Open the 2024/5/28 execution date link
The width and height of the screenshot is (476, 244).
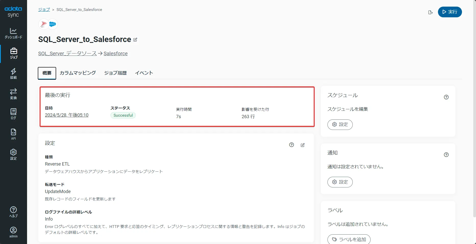pyautogui.click(x=67, y=115)
